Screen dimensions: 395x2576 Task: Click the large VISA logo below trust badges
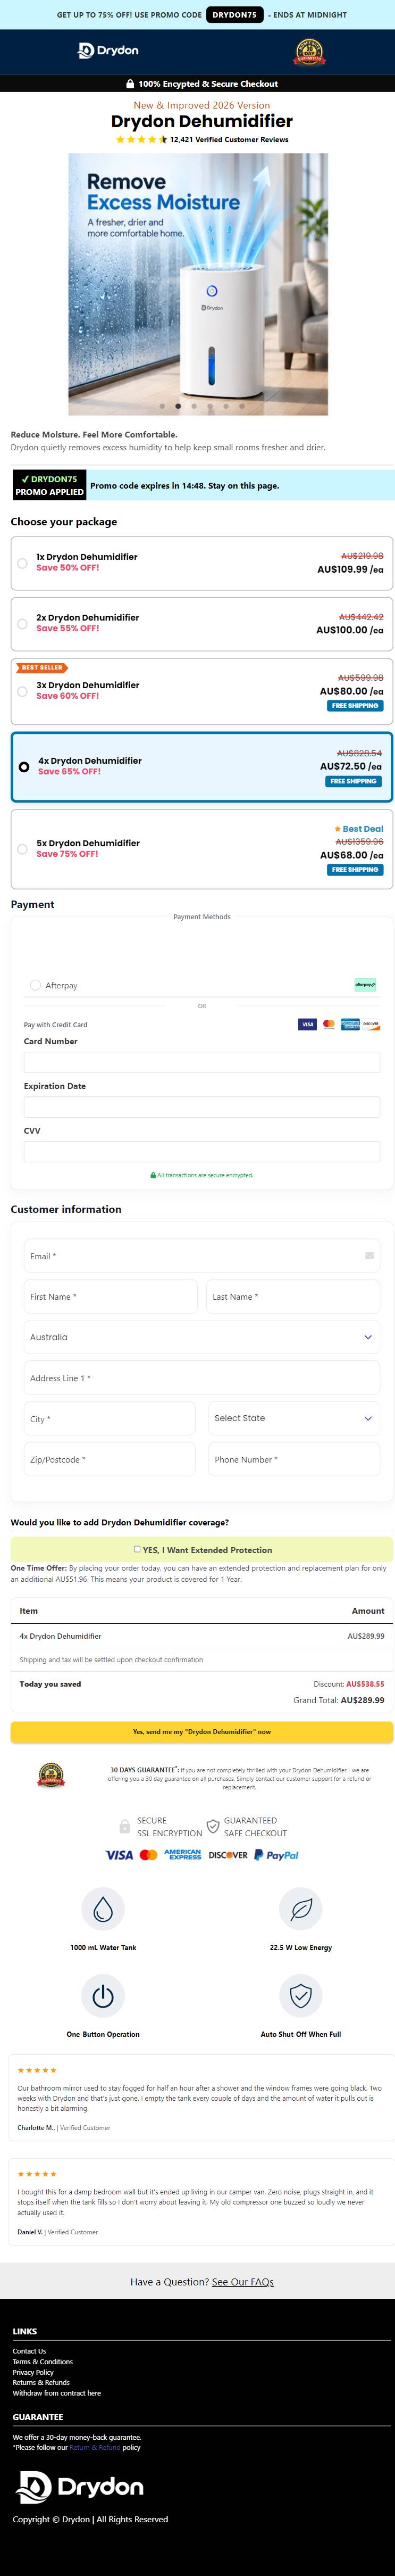[x=119, y=1855]
